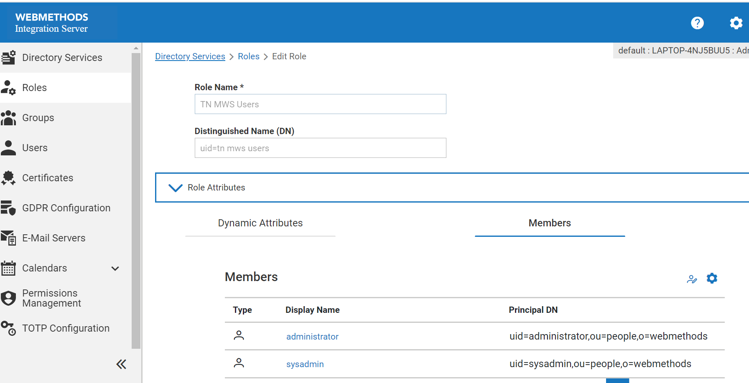This screenshot has height=383, width=749.
Task: Collapse the Role Attributes section
Action: (176, 188)
